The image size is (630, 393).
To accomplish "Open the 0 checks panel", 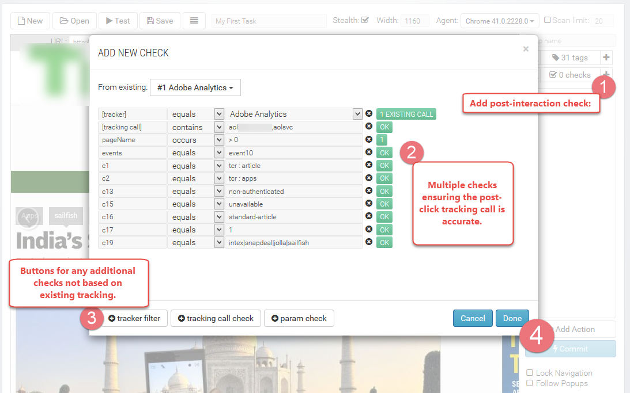I will 569,75.
